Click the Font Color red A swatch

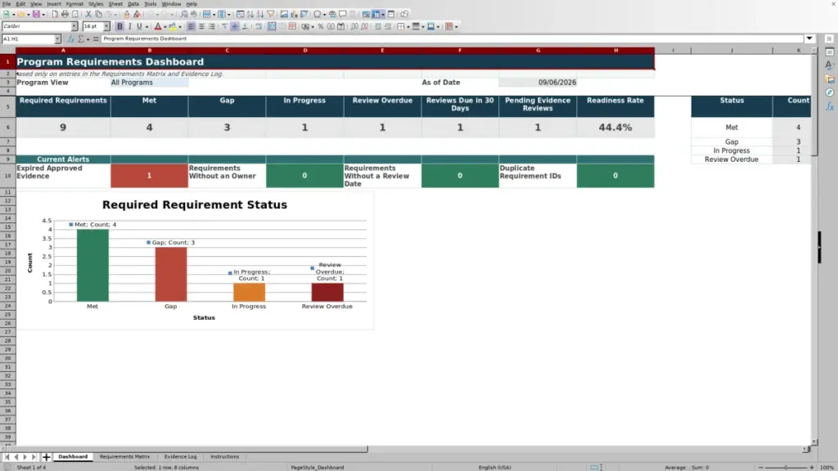158,26
